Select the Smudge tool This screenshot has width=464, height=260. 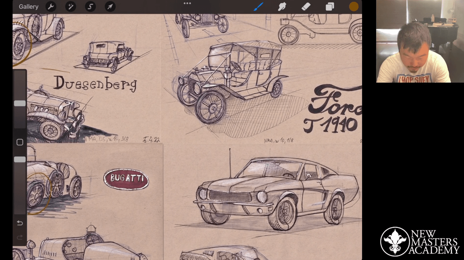point(282,7)
